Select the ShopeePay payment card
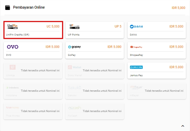Screen dimensions: 190x131 coord(157,50)
